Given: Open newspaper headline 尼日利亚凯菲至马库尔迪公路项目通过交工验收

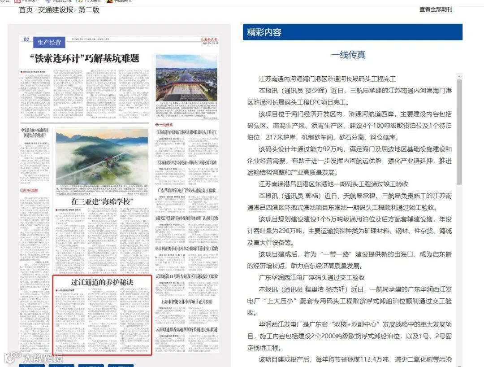Looking at the screenshot, I should pyautogui.click(x=186, y=248).
